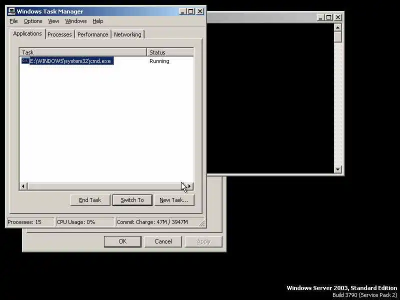This screenshot has width=400, height=300.
Task: Sort by the Status column header
Action: 170,52
